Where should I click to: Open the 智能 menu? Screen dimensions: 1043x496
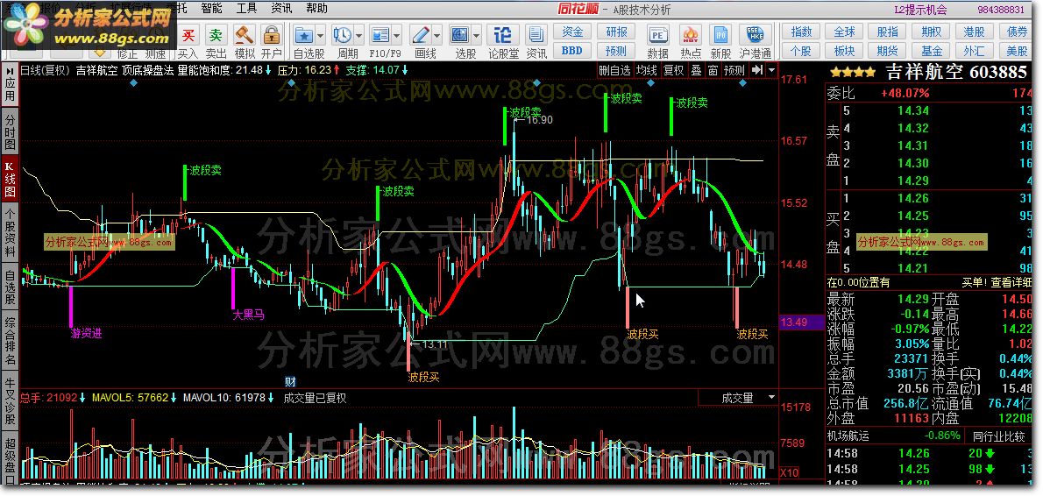211,9
